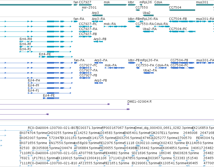Select the ldbr gene feature

(132, 5)
